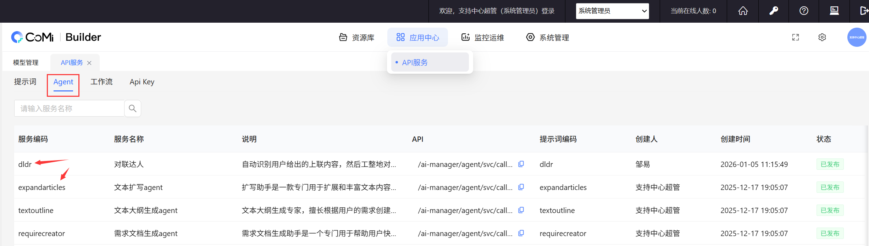Open the 资源库 navigation menu
Image resolution: width=869 pixels, height=246 pixels.
click(356, 38)
